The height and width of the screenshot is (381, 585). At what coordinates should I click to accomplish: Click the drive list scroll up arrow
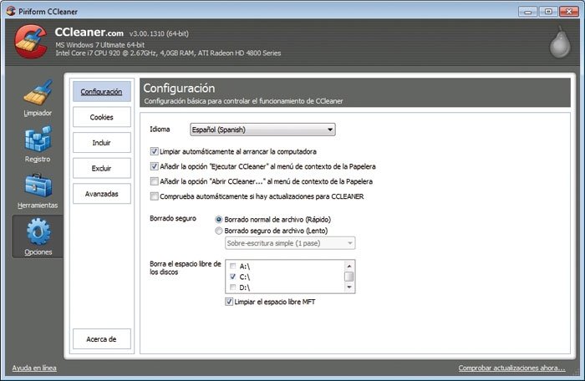point(349,266)
